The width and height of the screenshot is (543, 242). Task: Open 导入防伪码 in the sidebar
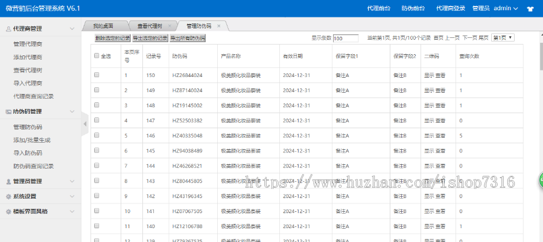tap(27, 153)
